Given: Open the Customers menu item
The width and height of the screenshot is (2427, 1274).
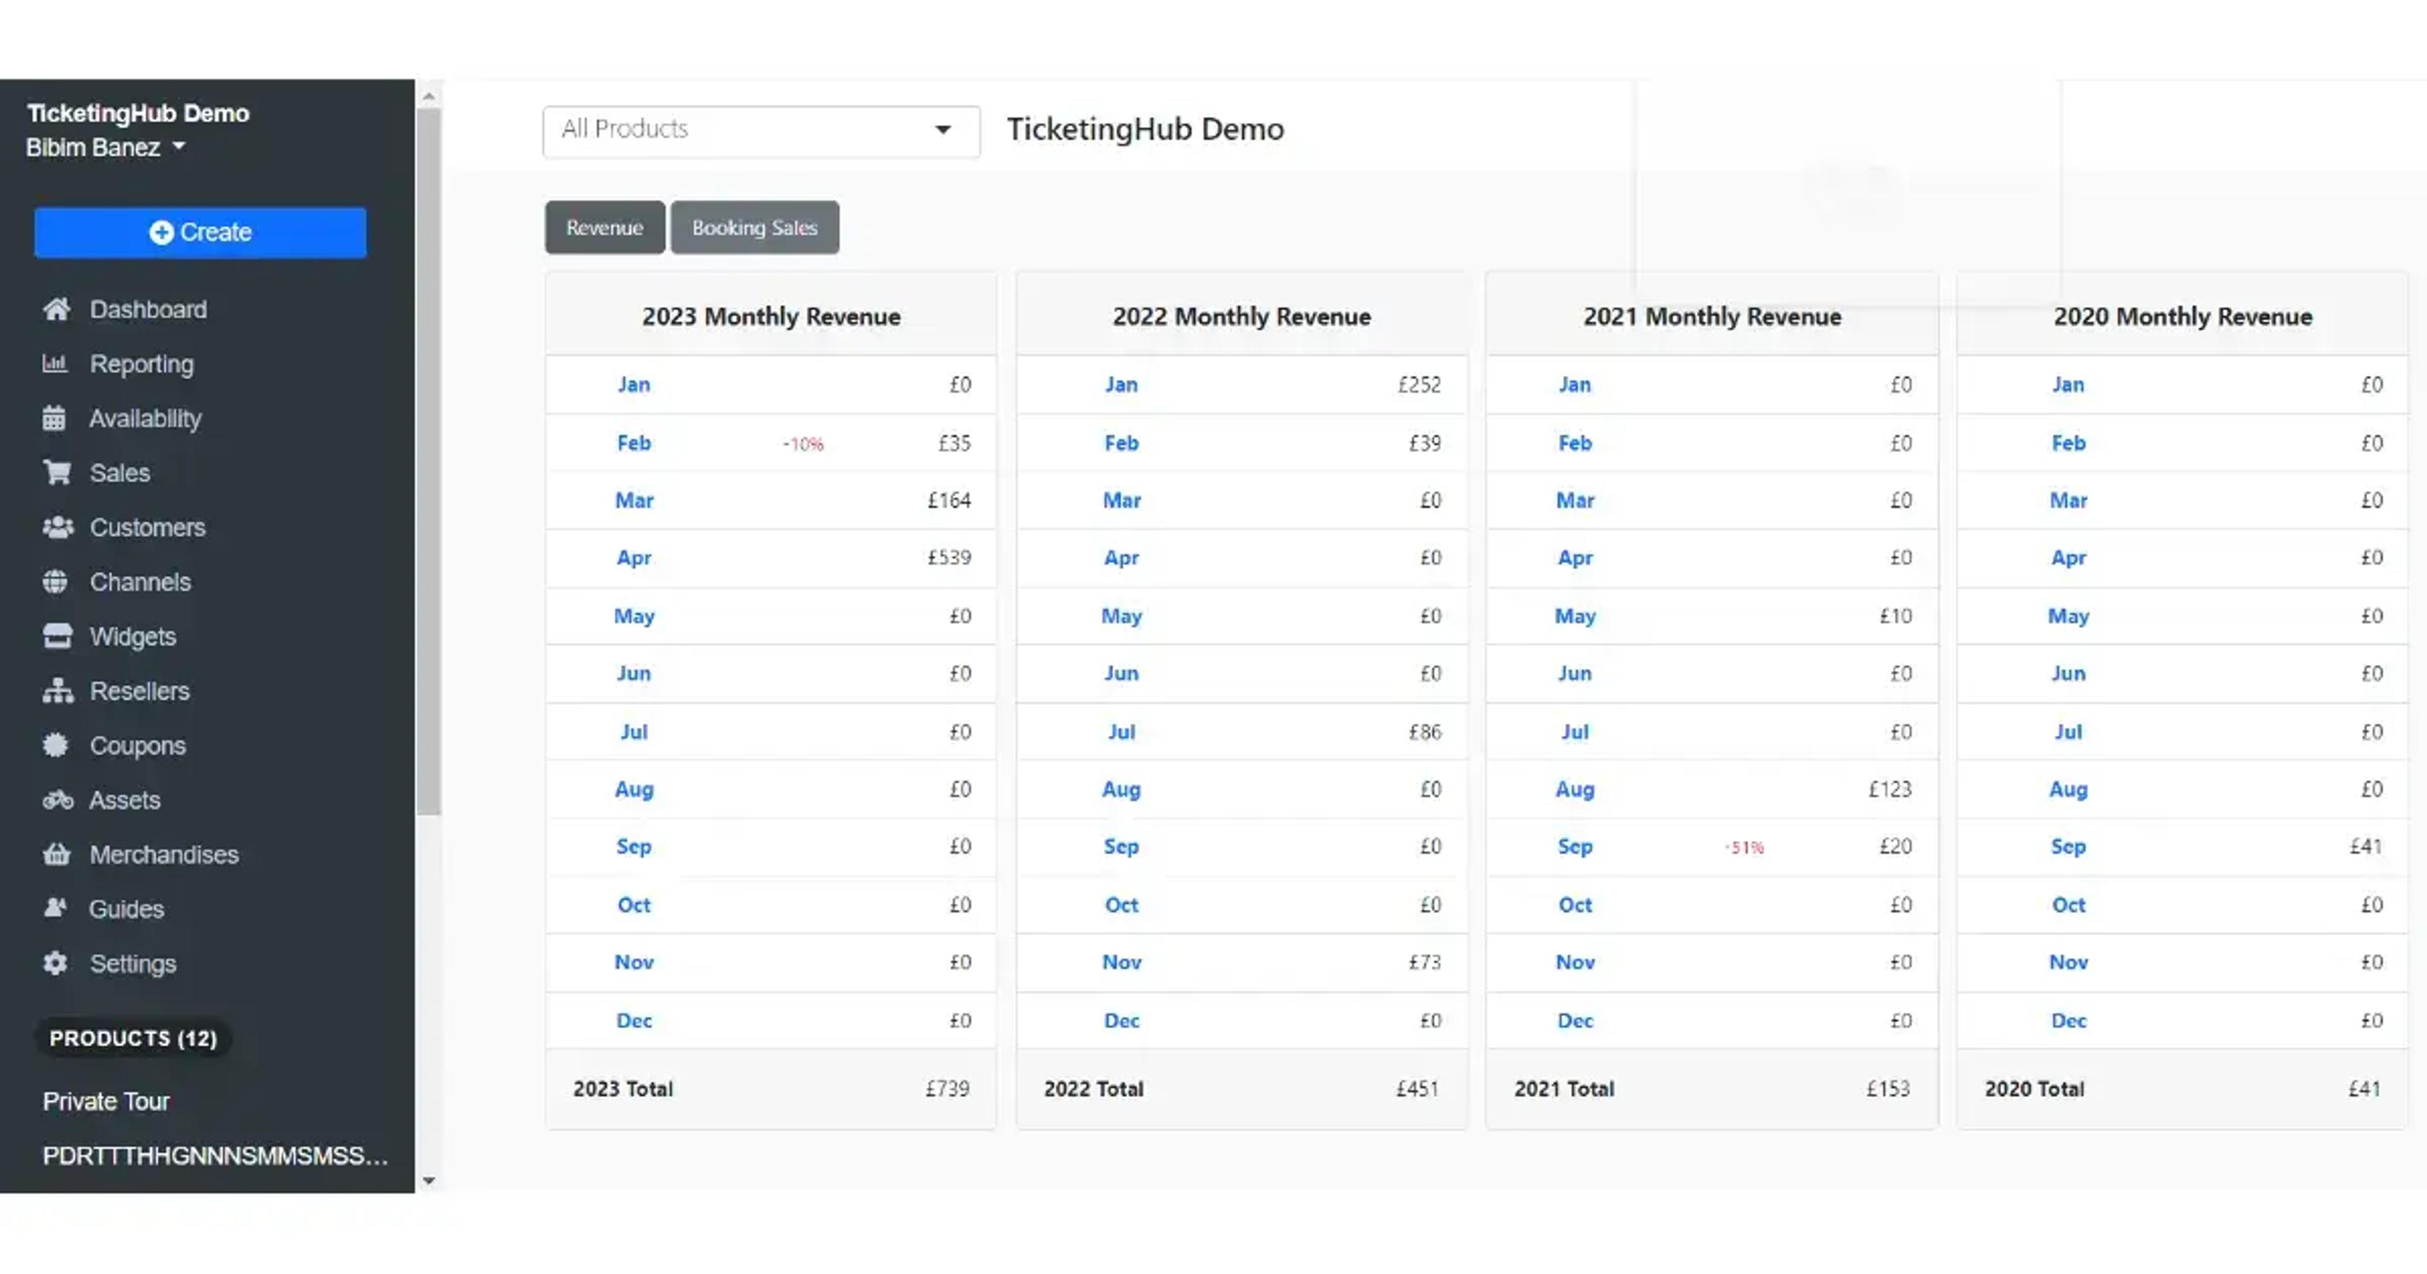Looking at the screenshot, I should point(147,527).
